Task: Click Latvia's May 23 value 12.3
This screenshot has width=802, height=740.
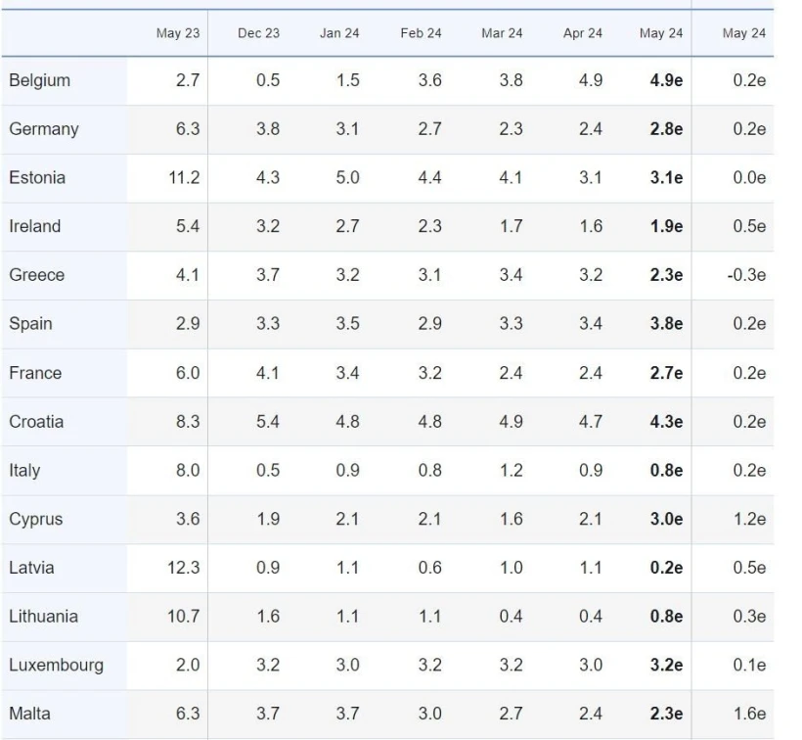Action: pos(183,568)
